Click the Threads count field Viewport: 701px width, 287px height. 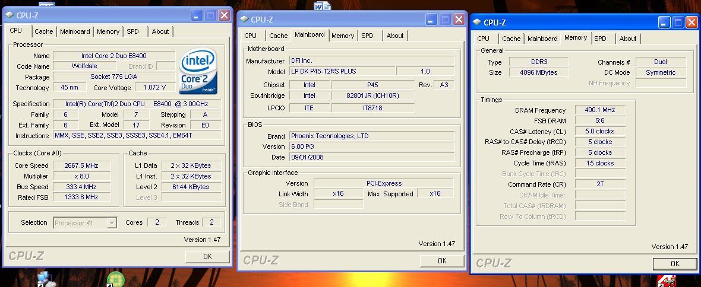pyautogui.click(x=211, y=222)
